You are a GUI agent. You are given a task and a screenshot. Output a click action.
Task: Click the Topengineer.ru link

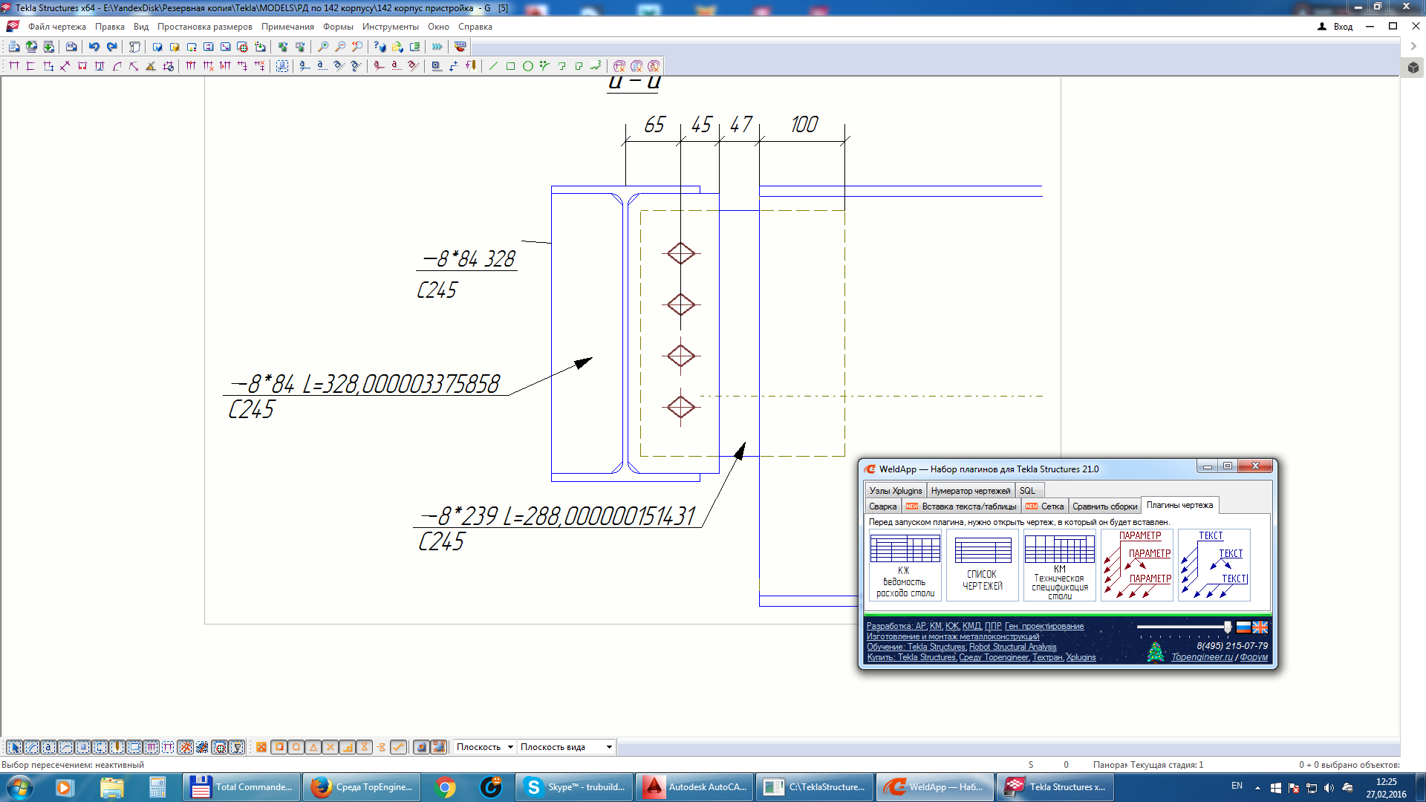point(1201,657)
